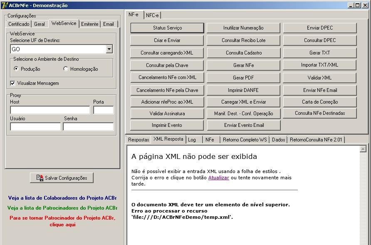Click Consultar carregando XML button

[x=167, y=53]
